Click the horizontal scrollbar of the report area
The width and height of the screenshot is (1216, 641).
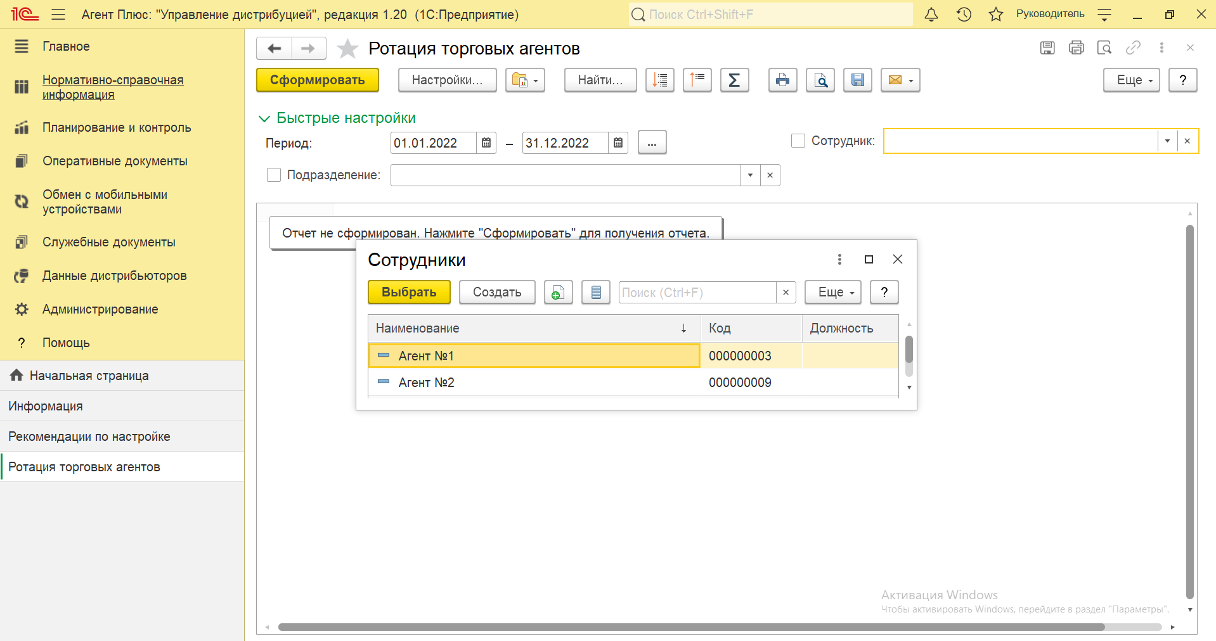[x=691, y=627]
